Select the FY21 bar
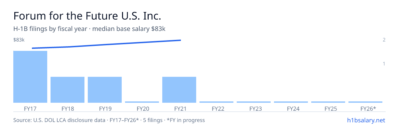 (179, 90)
